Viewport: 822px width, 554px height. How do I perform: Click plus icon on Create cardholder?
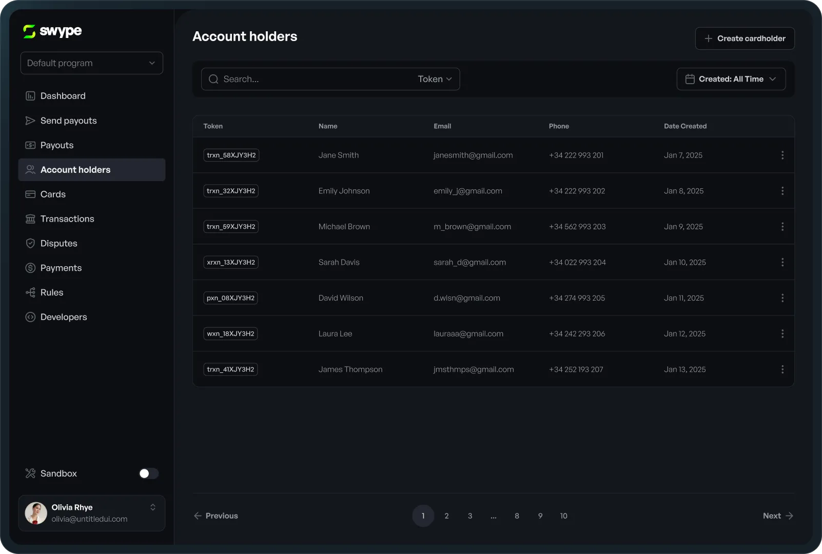pyautogui.click(x=709, y=38)
